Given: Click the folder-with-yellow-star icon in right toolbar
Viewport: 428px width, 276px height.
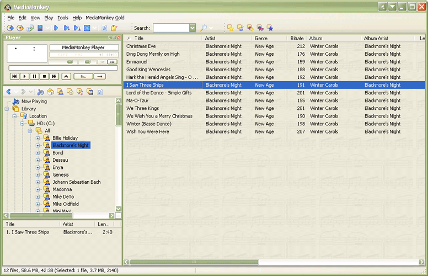Looking at the screenshot, I should point(230,28).
